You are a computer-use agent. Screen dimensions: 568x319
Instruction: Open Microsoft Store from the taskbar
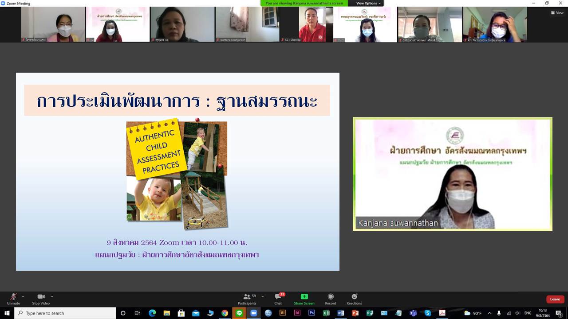click(181, 313)
